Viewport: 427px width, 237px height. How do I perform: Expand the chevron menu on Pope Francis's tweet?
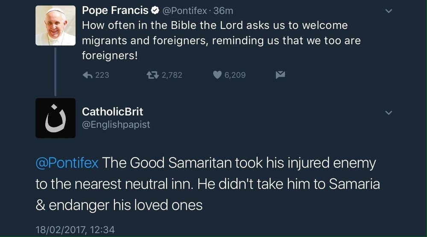(x=389, y=11)
